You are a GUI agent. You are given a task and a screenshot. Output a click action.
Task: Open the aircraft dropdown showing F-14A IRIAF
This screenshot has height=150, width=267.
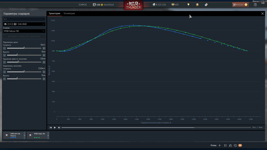24,24
